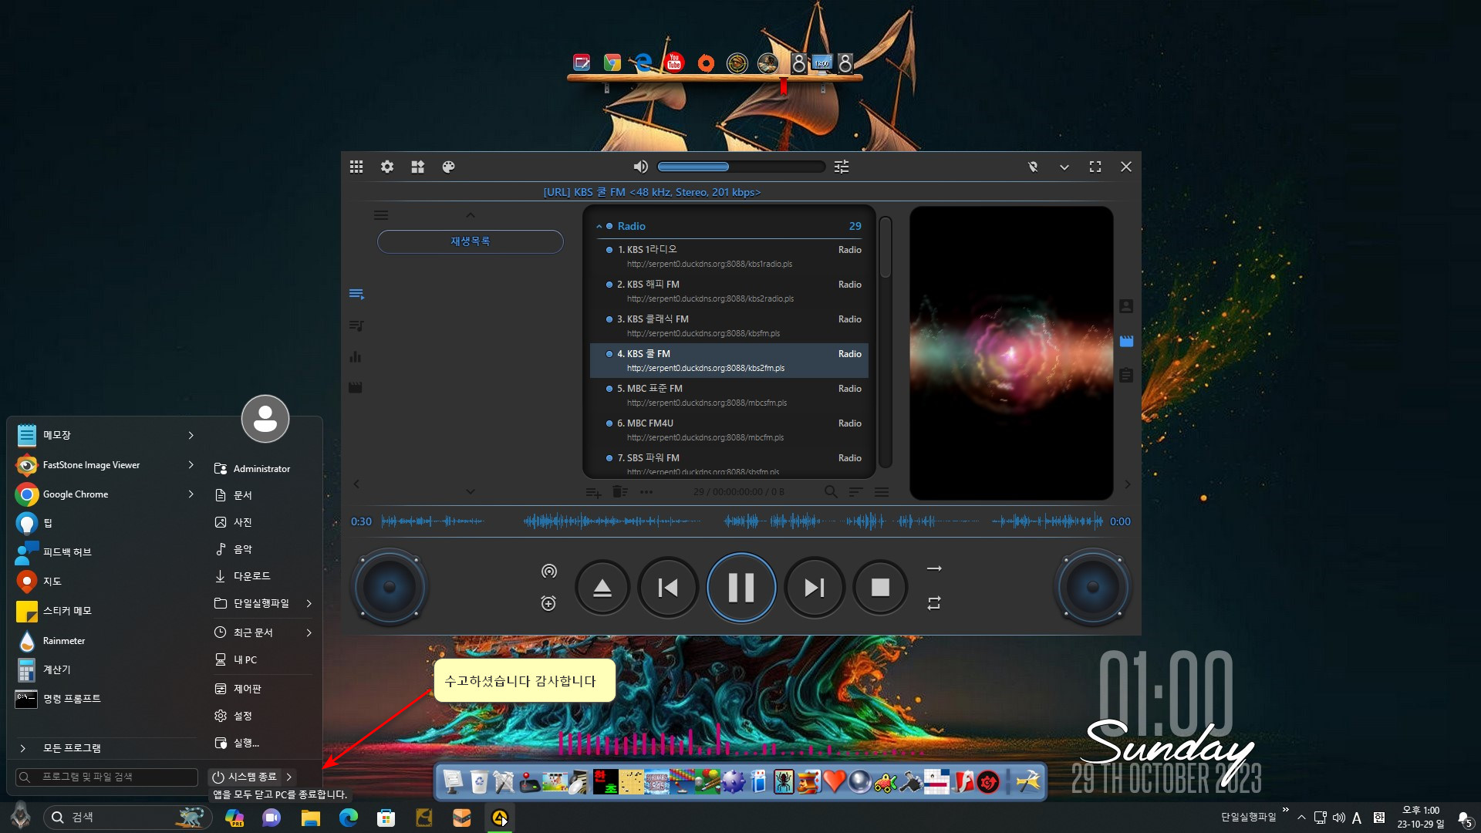Mute the player with speaker icon
The width and height of the screenshot is (1481, 833).
tap(640, 167)
